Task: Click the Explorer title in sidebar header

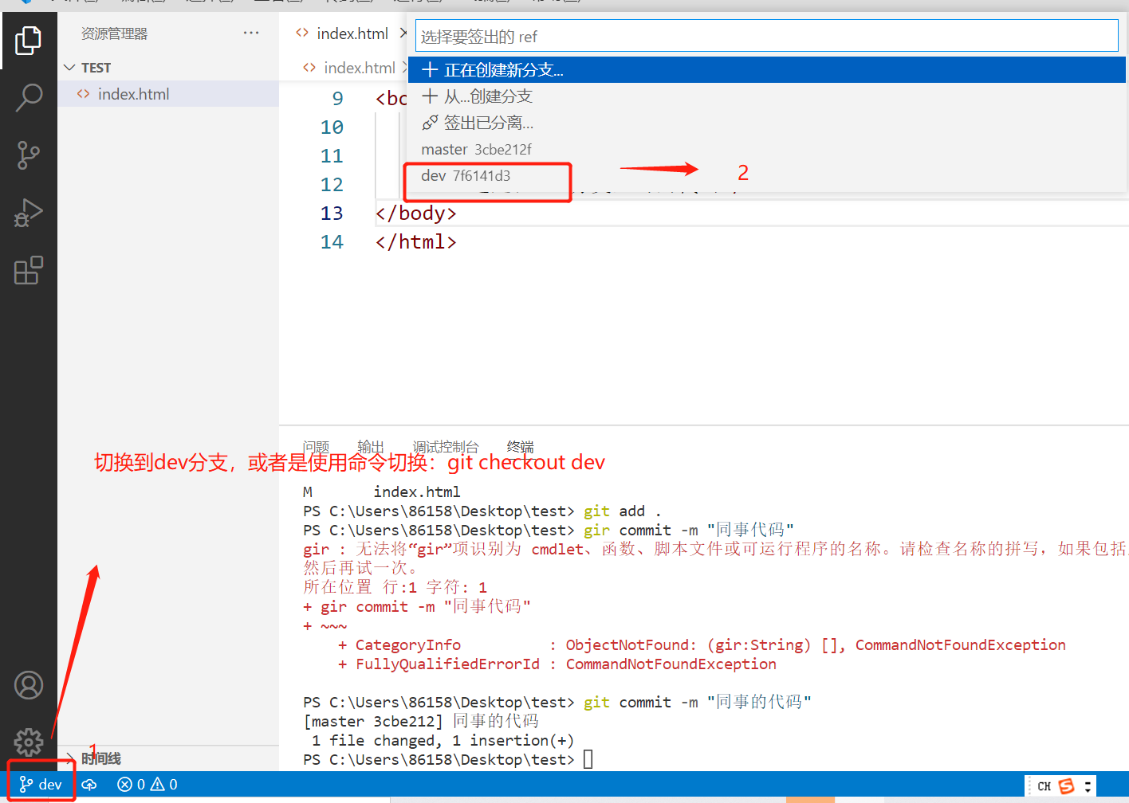Action: coord(114,33)
